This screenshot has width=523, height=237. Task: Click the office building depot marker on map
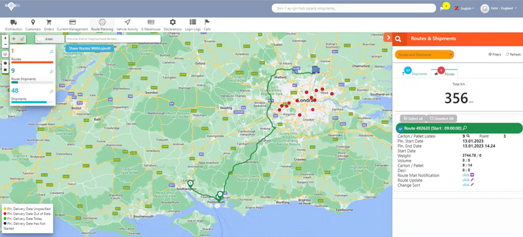[315, 70]
